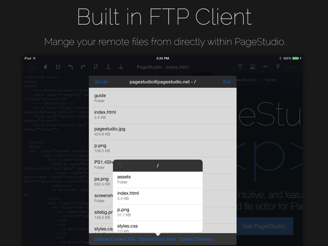Click the insert link chain icon
Image resolution: width=328 pixels, height=246 pixels.
pos(265,67)
